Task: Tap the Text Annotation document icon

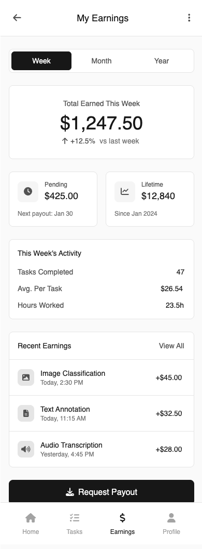Action: (x=26, y=413)
